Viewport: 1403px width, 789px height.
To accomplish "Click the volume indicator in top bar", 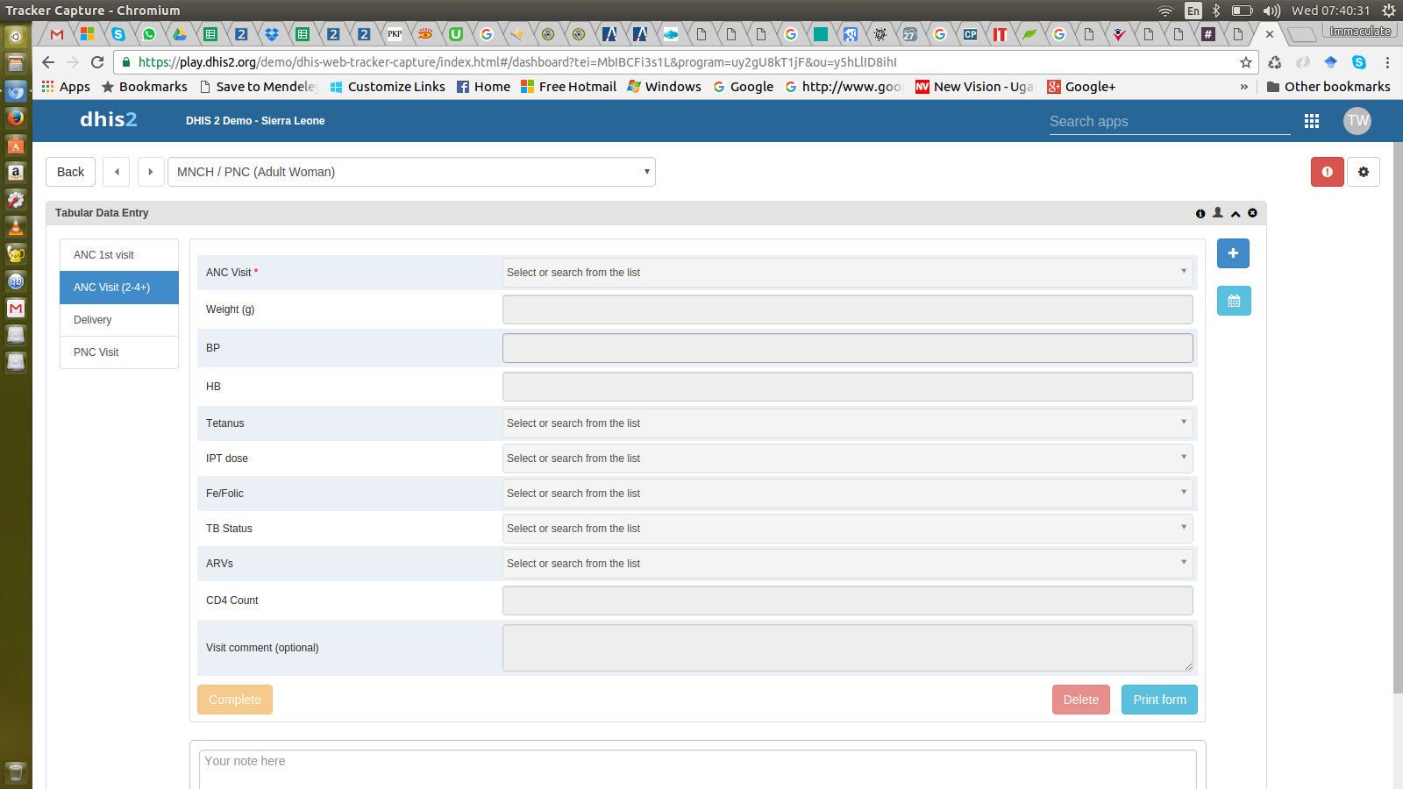I will 1271,11.
